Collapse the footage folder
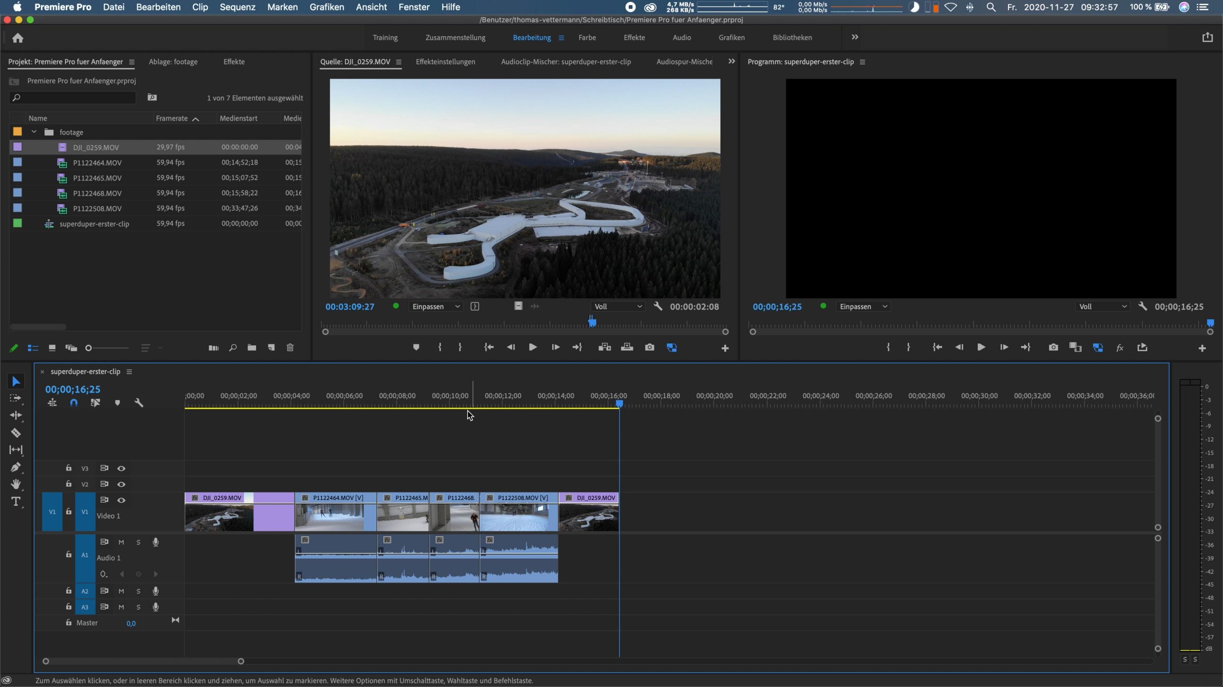 34,132
